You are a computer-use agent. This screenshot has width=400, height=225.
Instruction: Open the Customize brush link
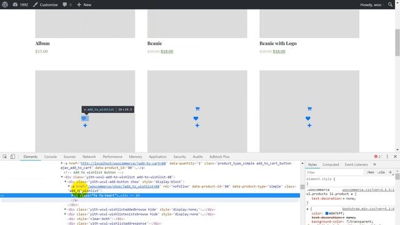[45, 4]
